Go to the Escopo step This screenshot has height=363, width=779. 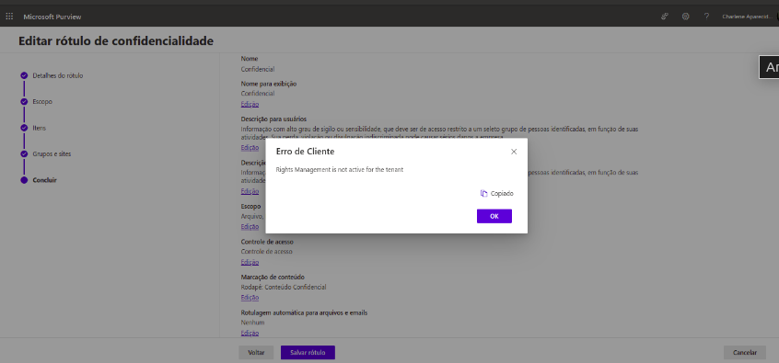[42, 102]
